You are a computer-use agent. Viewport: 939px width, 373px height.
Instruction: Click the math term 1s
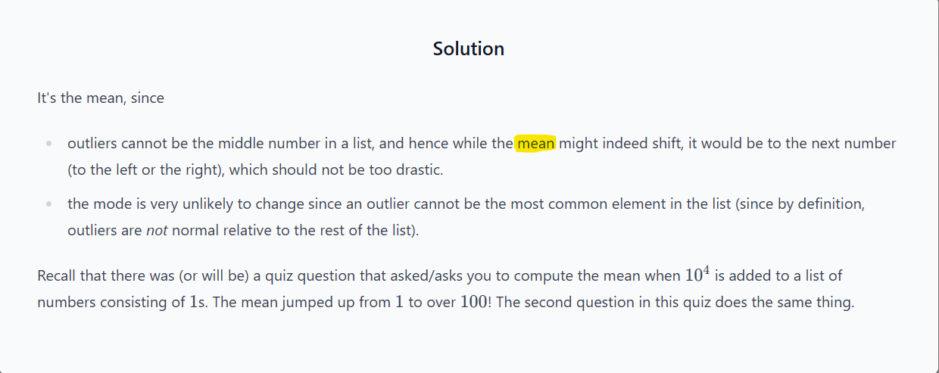click(196, 303)
